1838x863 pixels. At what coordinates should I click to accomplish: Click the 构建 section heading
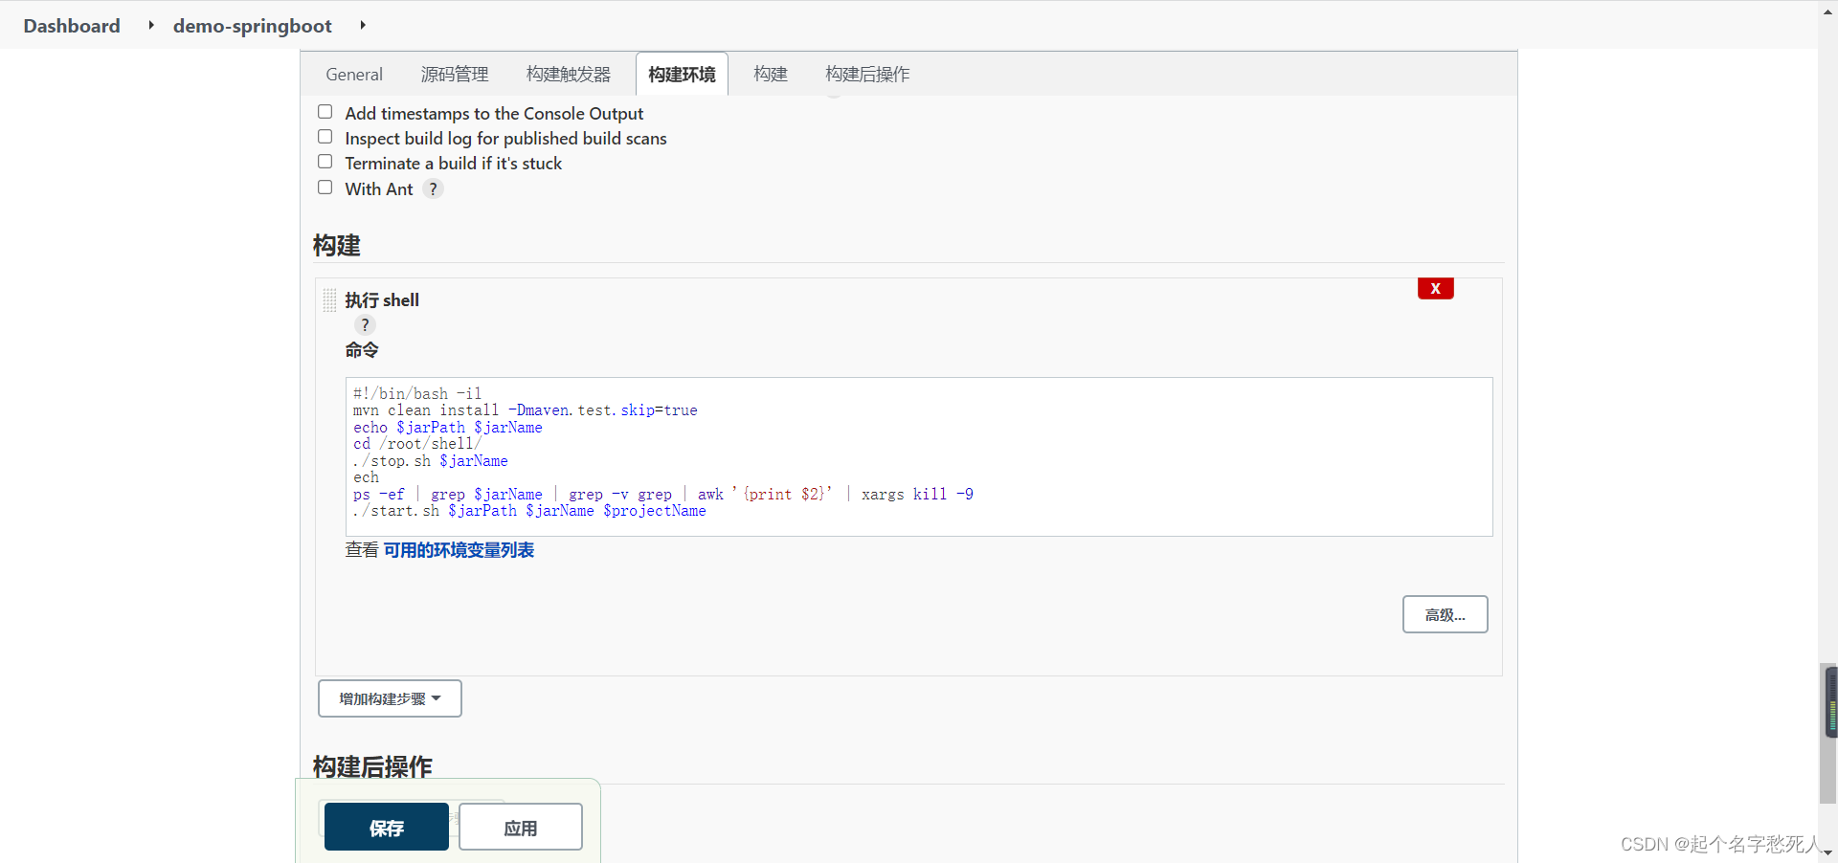click(337, 246)
